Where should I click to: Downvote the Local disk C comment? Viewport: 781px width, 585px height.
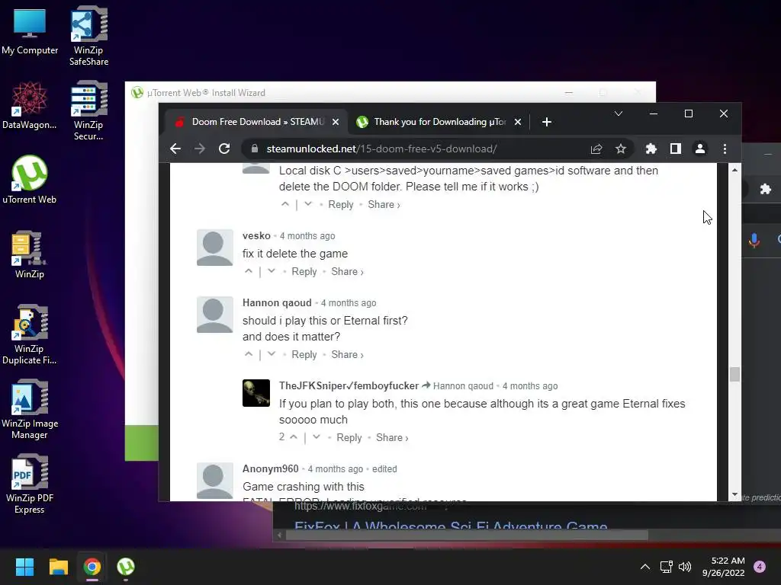coord(308,204)
